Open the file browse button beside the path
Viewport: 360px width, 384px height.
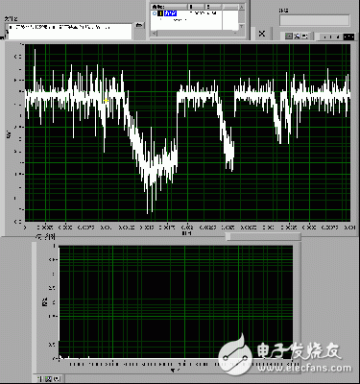click(139, 26)
